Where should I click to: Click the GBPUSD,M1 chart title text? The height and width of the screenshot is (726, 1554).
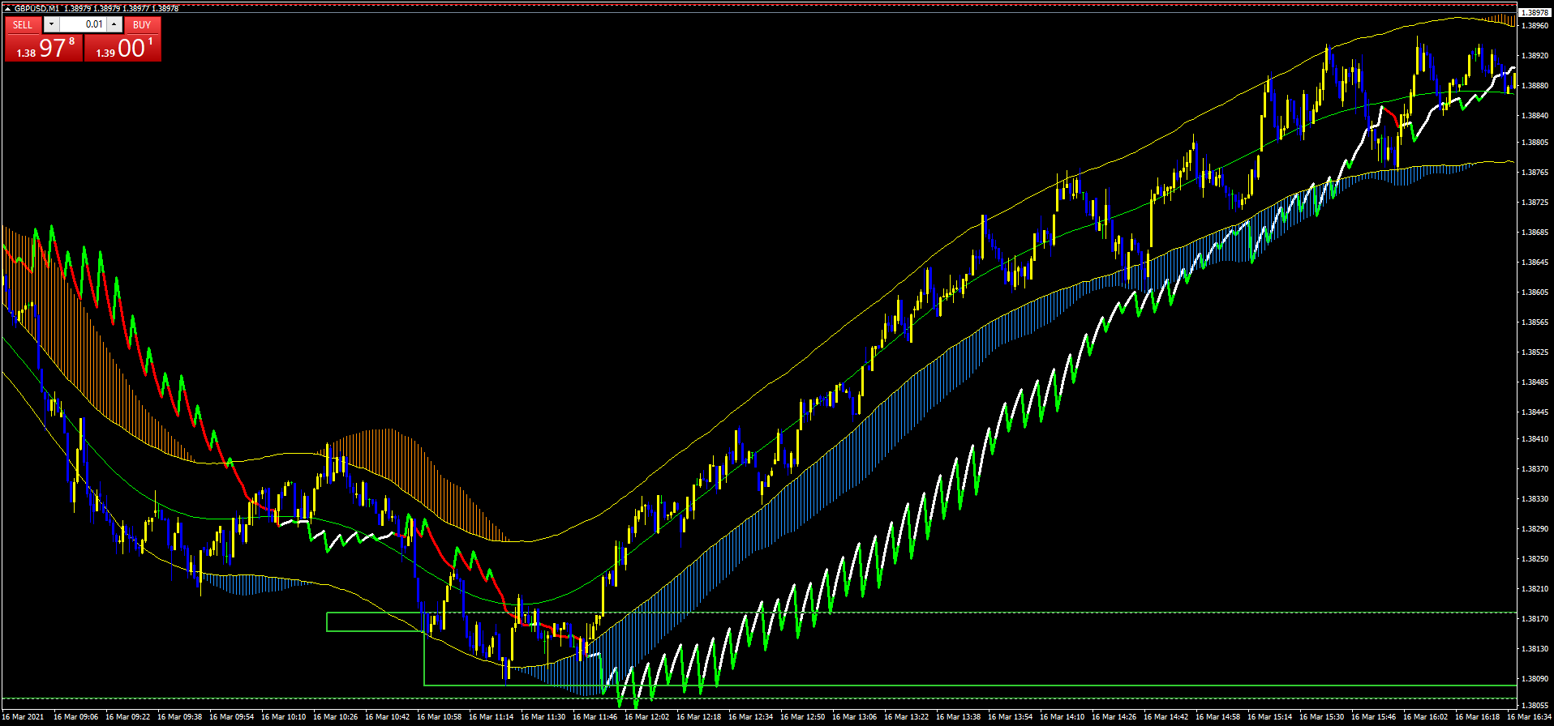(x=36, y=9)
